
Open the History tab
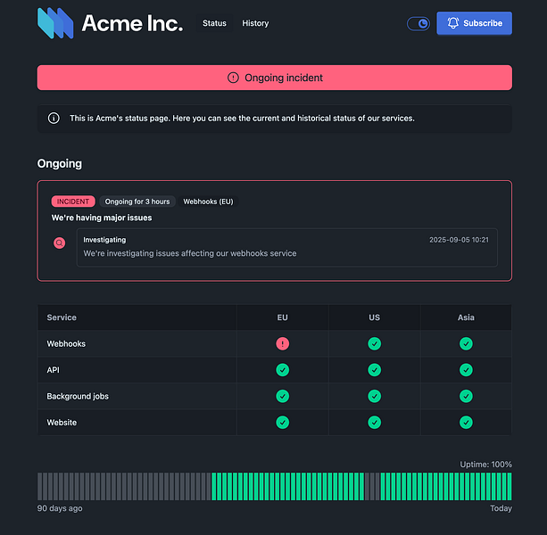255,23
